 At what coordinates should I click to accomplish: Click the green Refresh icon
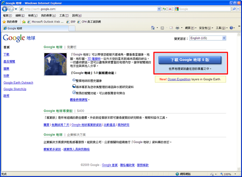[x=164, y=9]
